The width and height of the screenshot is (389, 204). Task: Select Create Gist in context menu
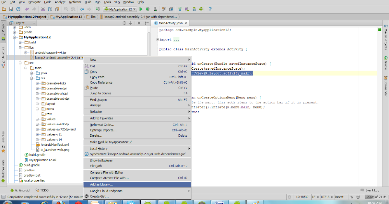(x=137, y=196)
